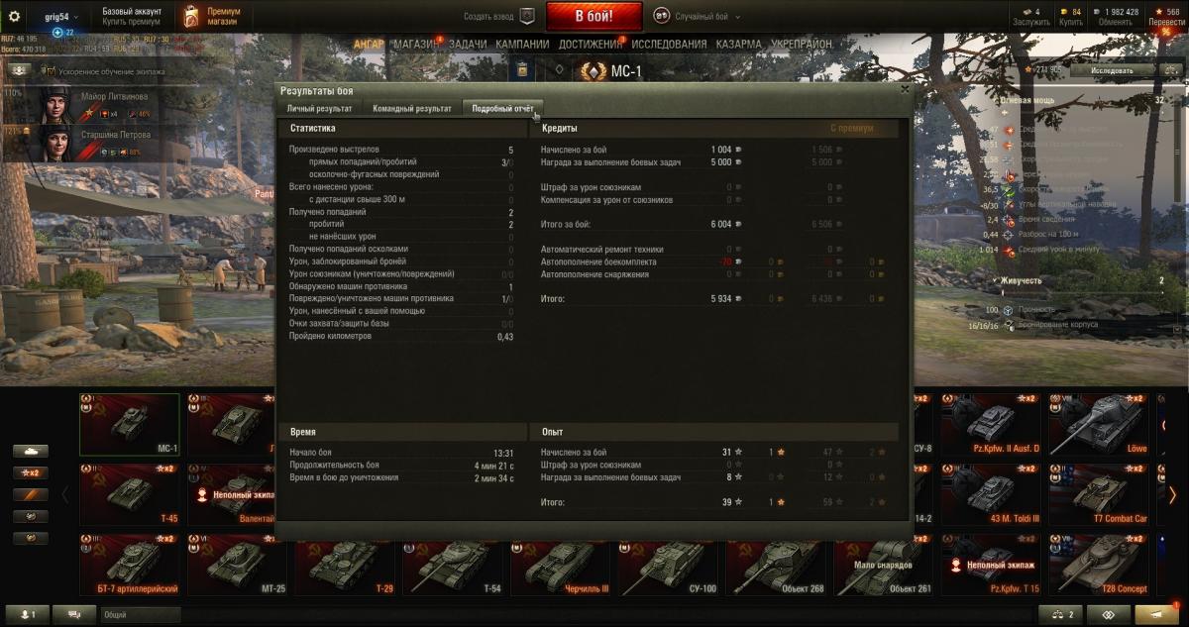
Task: Select the Pz.Kpfw. II Ausf. D tank
Action: click(991, 424)
